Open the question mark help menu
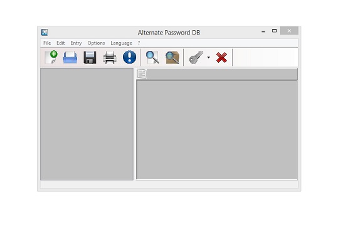 (x=139, y=43)
